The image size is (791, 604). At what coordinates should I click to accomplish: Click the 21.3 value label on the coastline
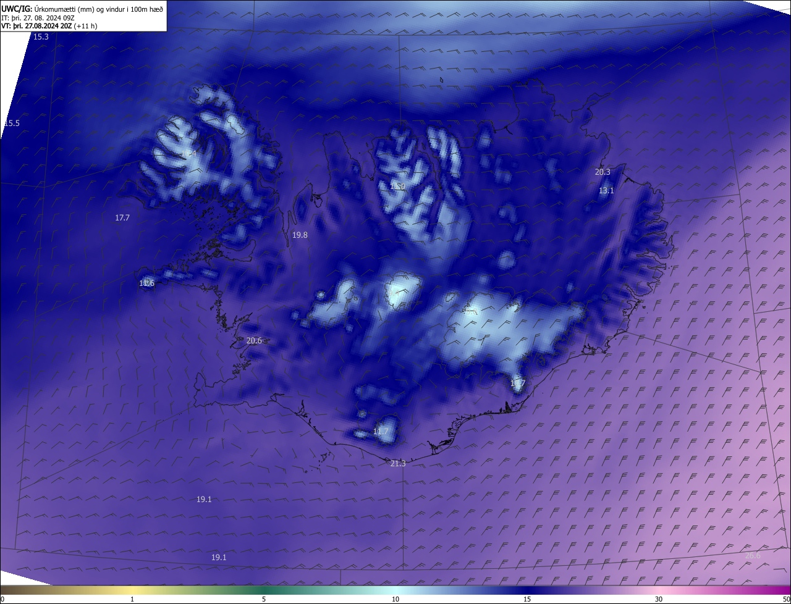[398, 464]
